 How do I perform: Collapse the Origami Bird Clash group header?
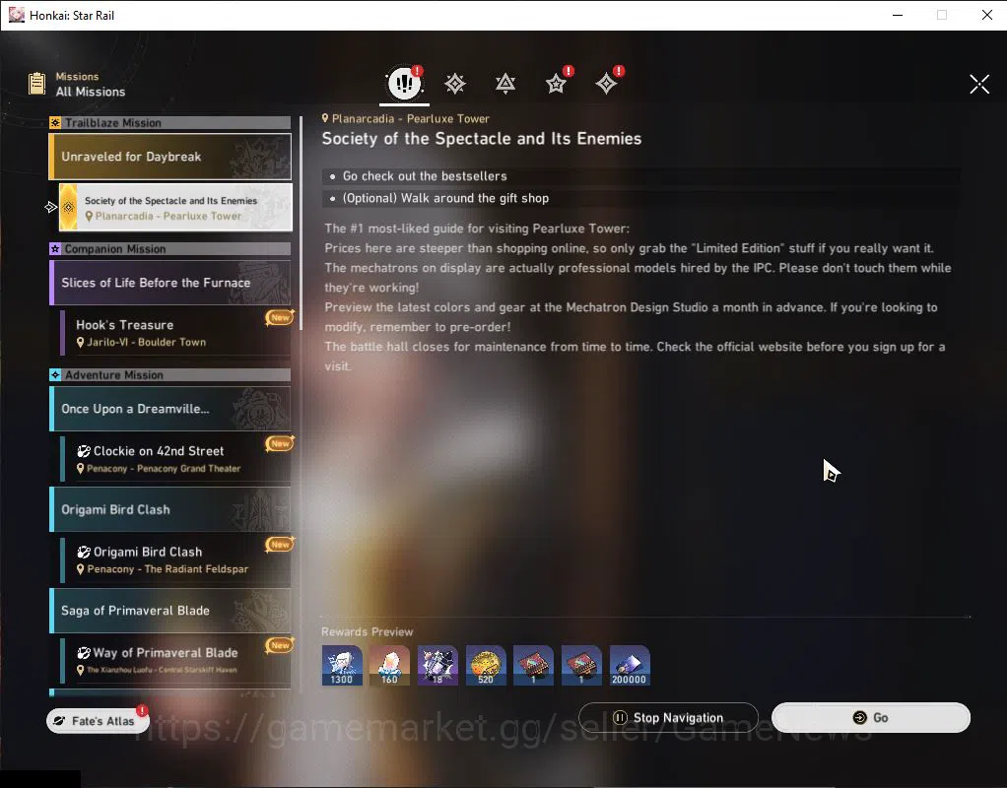click(x=170, y=509)
